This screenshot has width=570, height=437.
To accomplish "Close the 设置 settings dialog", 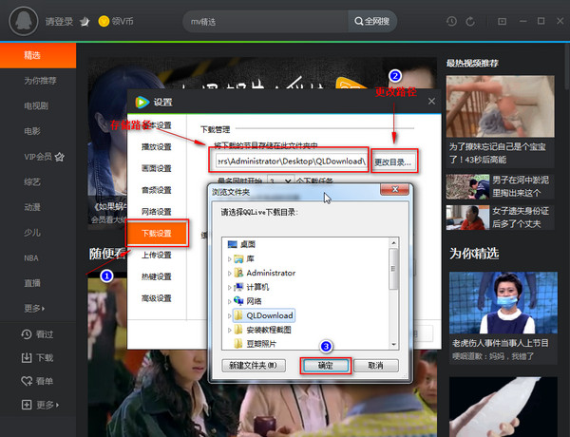I will tap(431, 101).
